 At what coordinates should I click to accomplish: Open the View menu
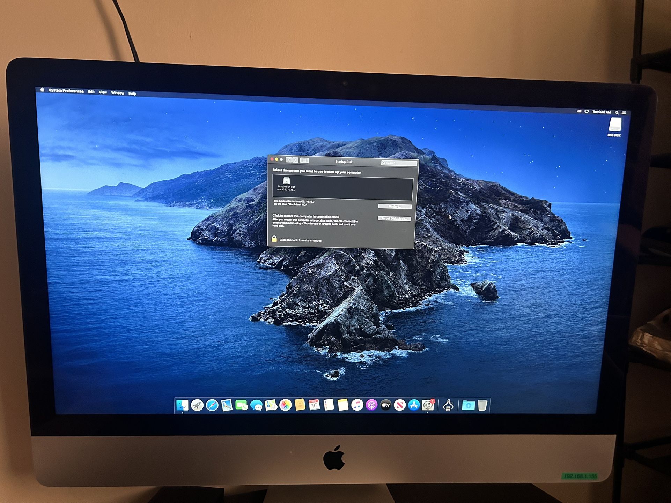(103, 92)
